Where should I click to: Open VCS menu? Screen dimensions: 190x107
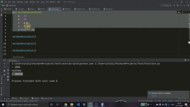(47, 2)
